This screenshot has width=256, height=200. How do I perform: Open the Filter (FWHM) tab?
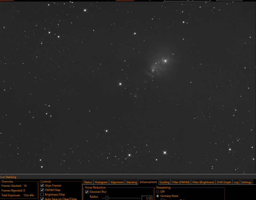coord(181,182)
